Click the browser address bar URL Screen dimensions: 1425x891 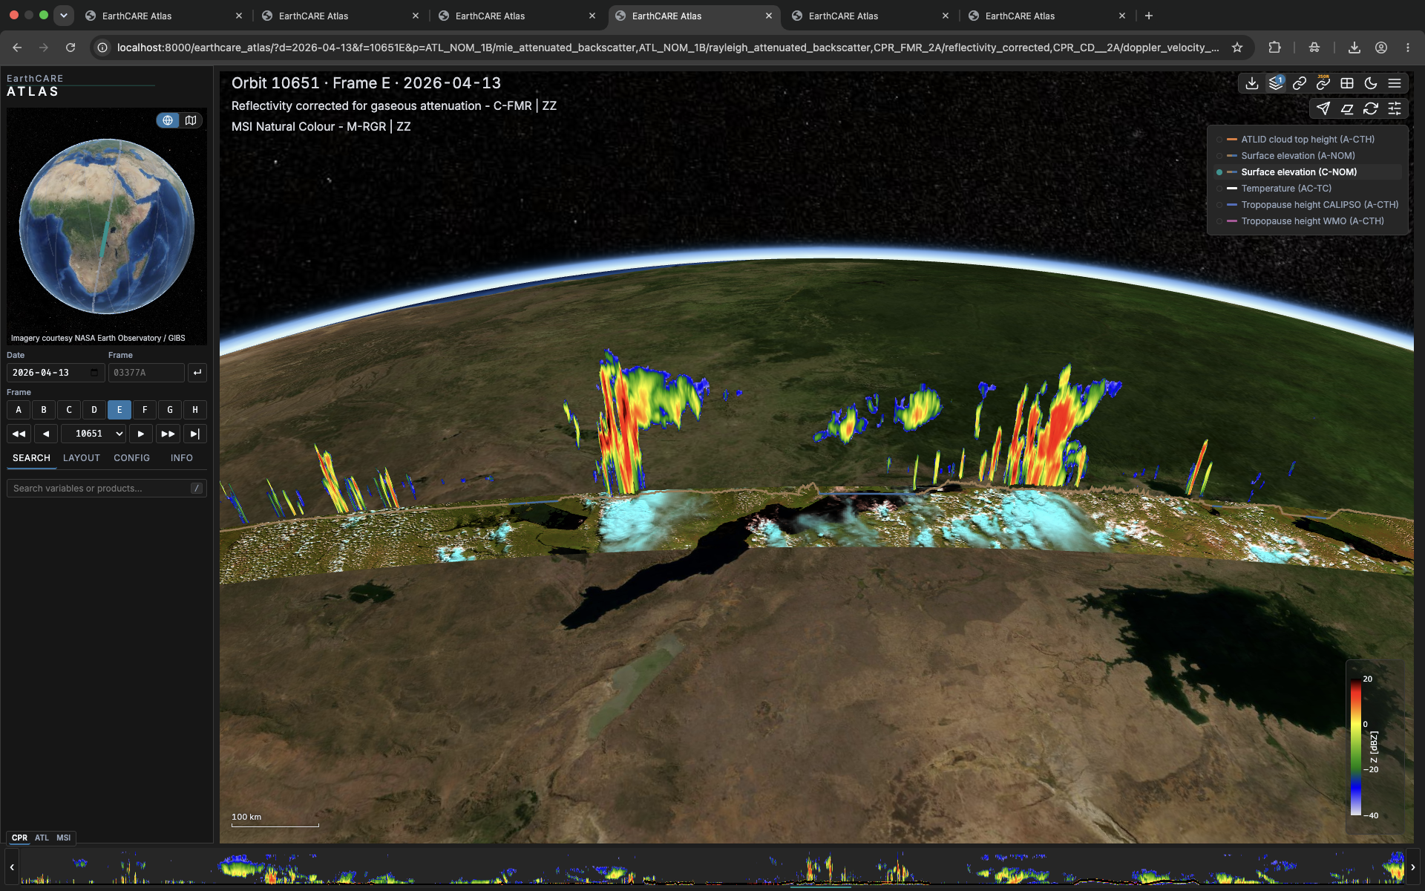(x=667, y=48)
